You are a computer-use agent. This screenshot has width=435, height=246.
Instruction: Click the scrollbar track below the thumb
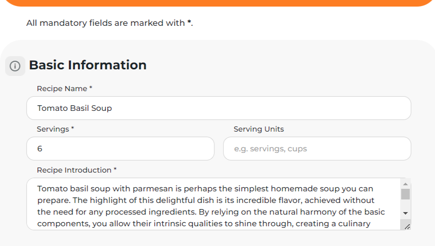[405, 204]
